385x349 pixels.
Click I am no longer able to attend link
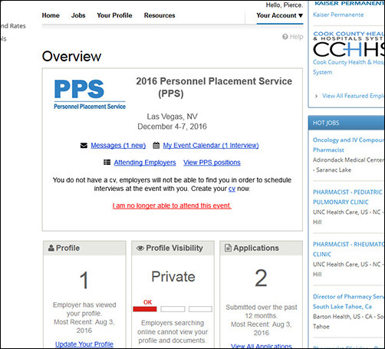(x=172, y=206)
